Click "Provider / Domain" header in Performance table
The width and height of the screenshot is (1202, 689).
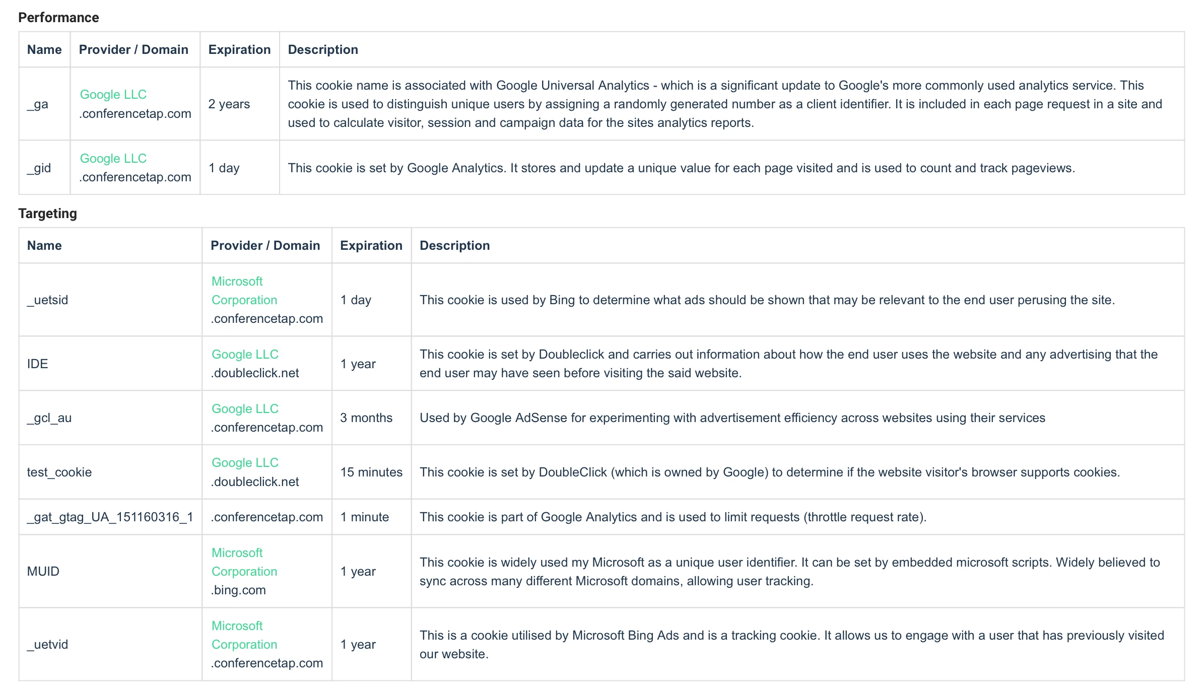pos(133,49)
